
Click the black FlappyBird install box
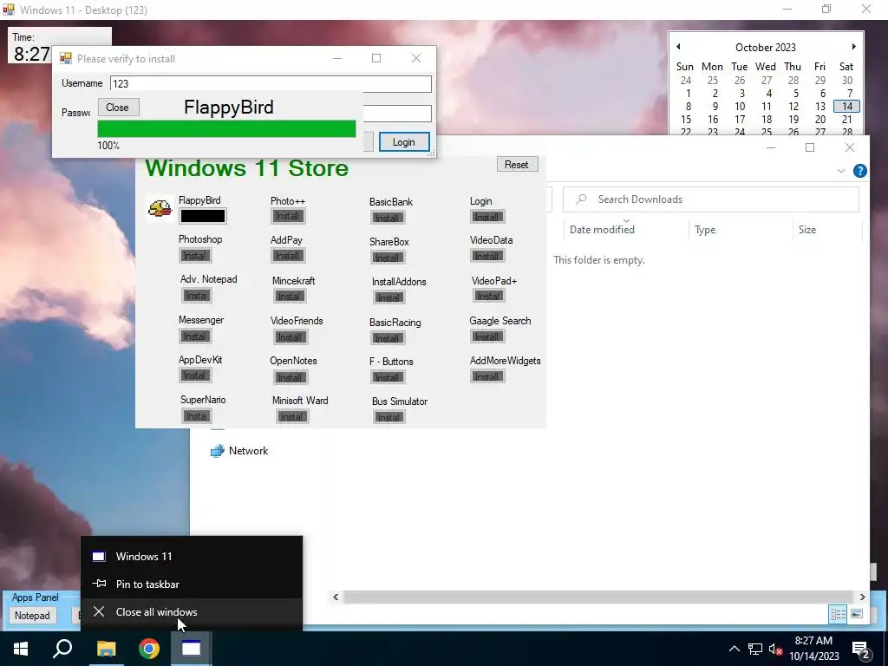[203, 216]
